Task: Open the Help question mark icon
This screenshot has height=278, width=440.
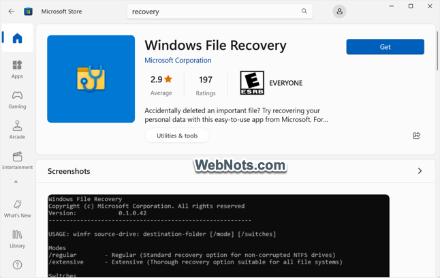Action: click(18, 265)
